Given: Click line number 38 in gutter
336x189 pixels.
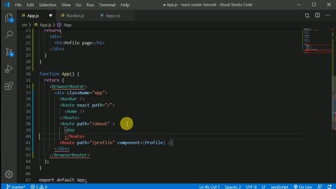Looking at the screenshot, I should click(28, 124).
